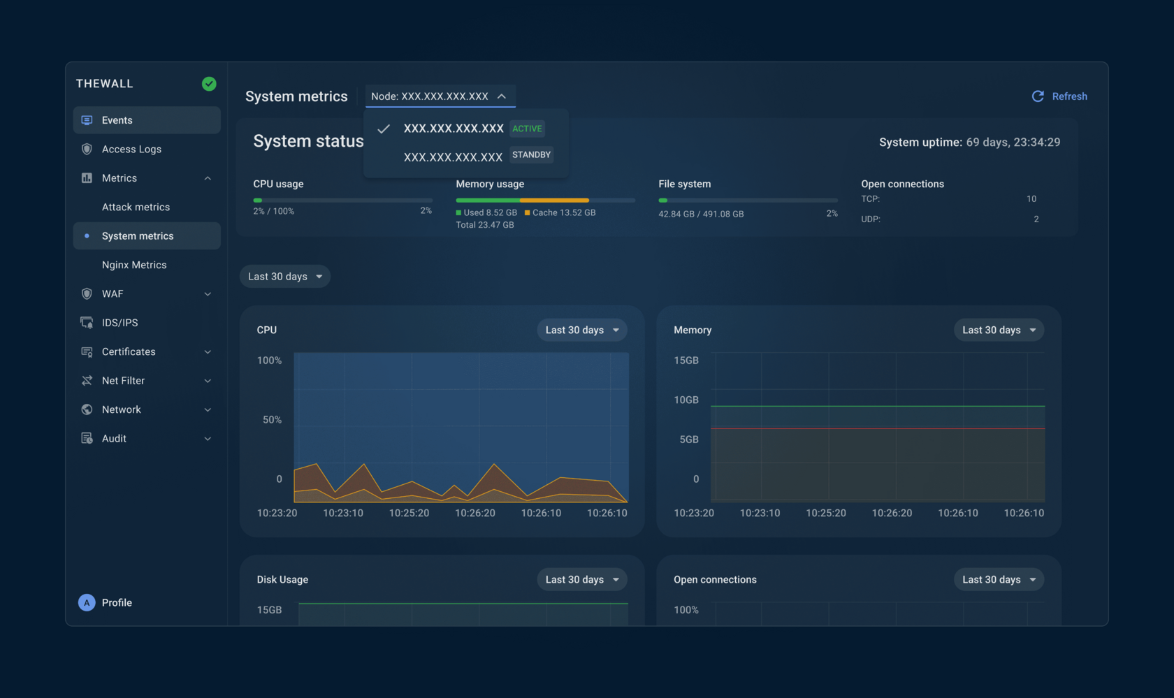This screenshot has height=698, width=1174.
Task: Click the Audit icon in sidebar
Action: click(x=87, y=438)
